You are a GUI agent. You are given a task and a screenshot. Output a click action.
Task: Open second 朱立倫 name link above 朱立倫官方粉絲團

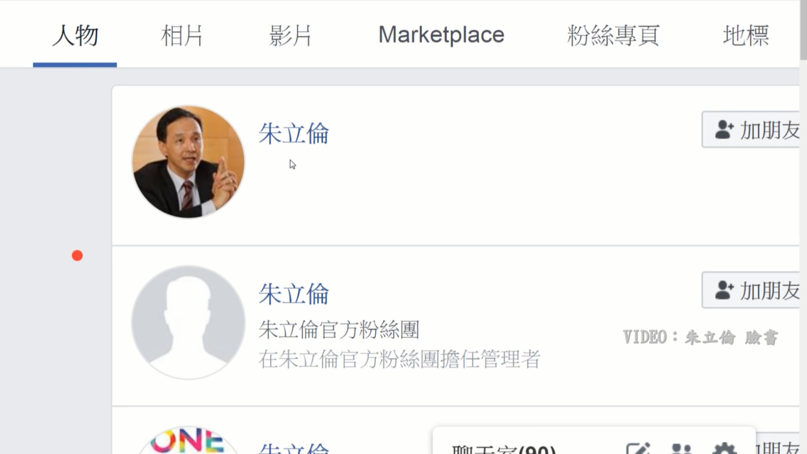coord(294,293)
